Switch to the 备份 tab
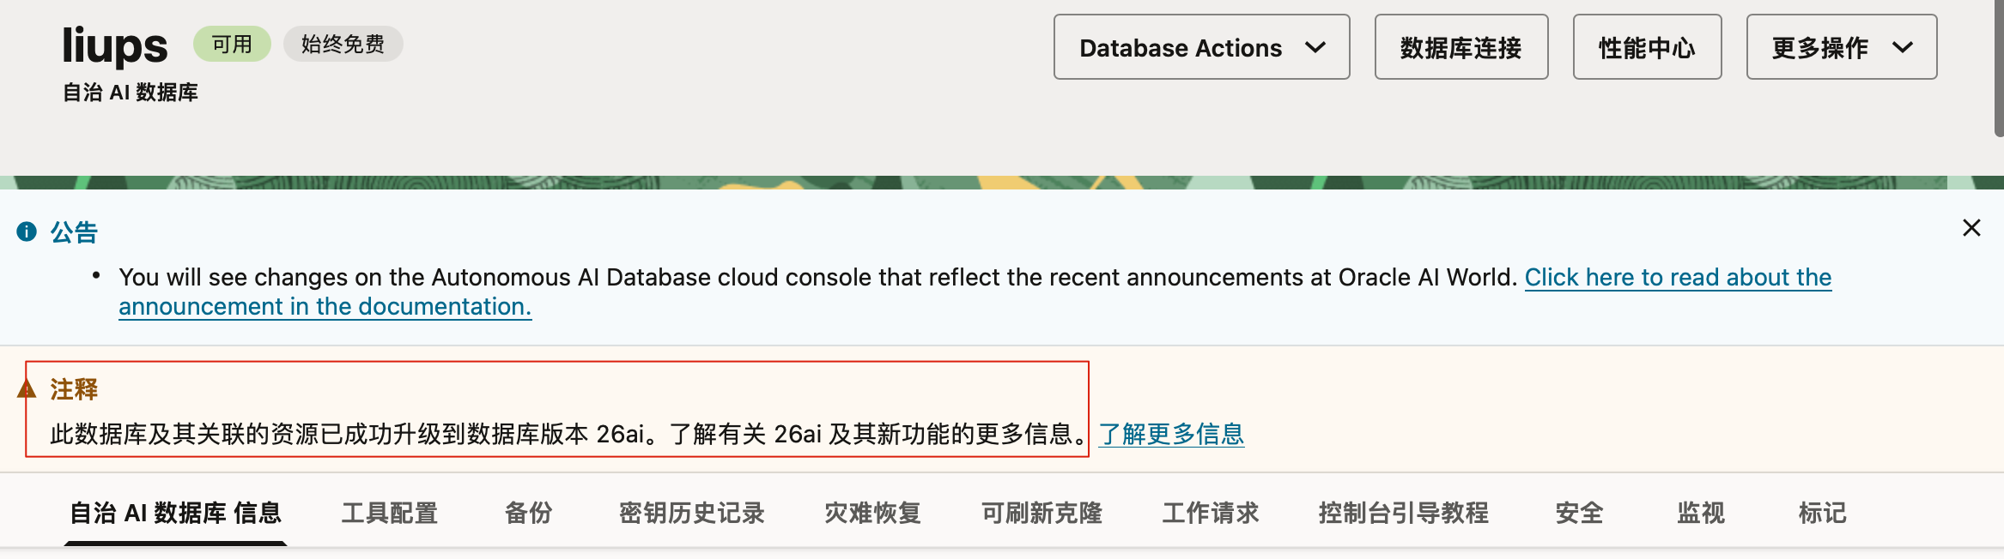The height and width of the screenshot is (559, 2004). coord(528,513)
